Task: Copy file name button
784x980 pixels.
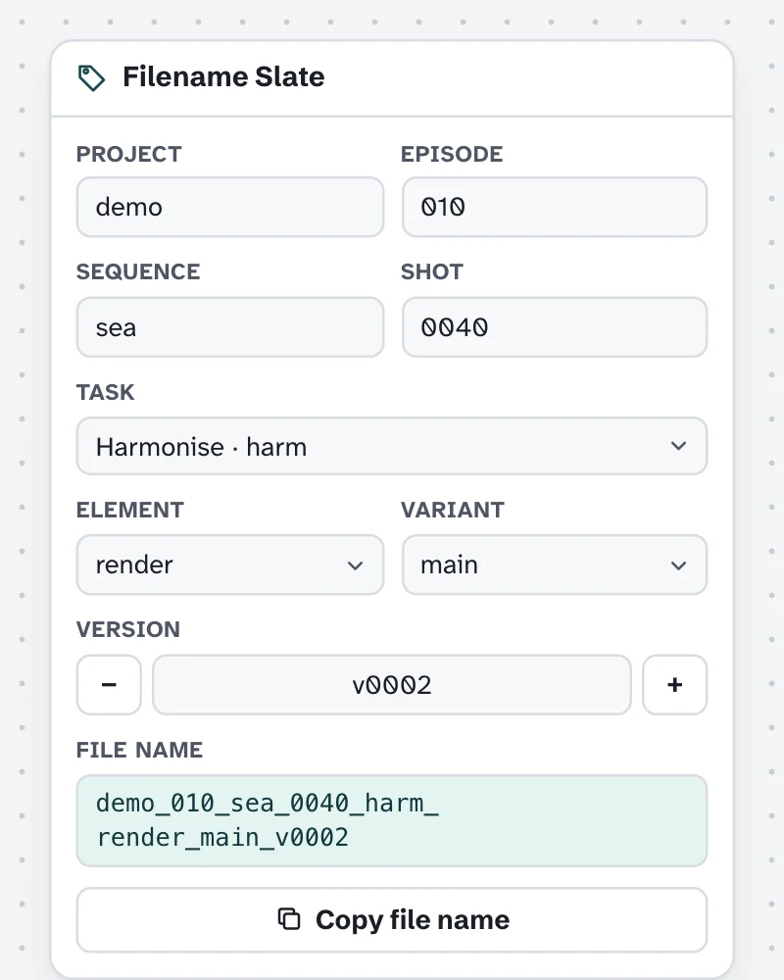Action: point(392,920)
